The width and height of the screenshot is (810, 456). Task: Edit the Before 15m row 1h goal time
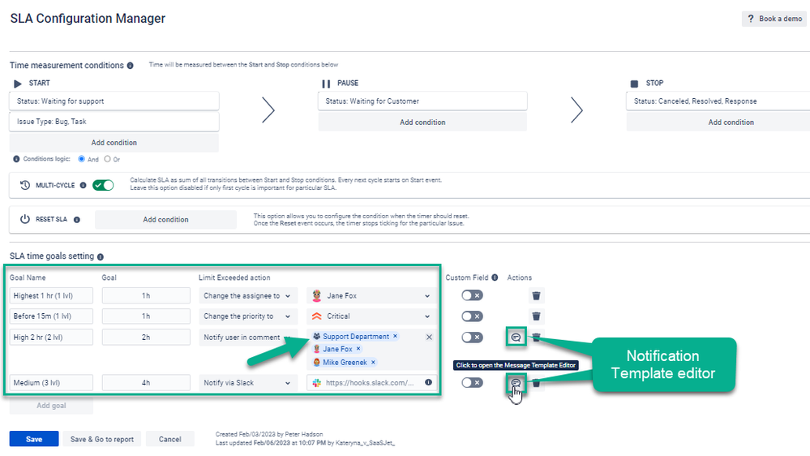point(146,316)
